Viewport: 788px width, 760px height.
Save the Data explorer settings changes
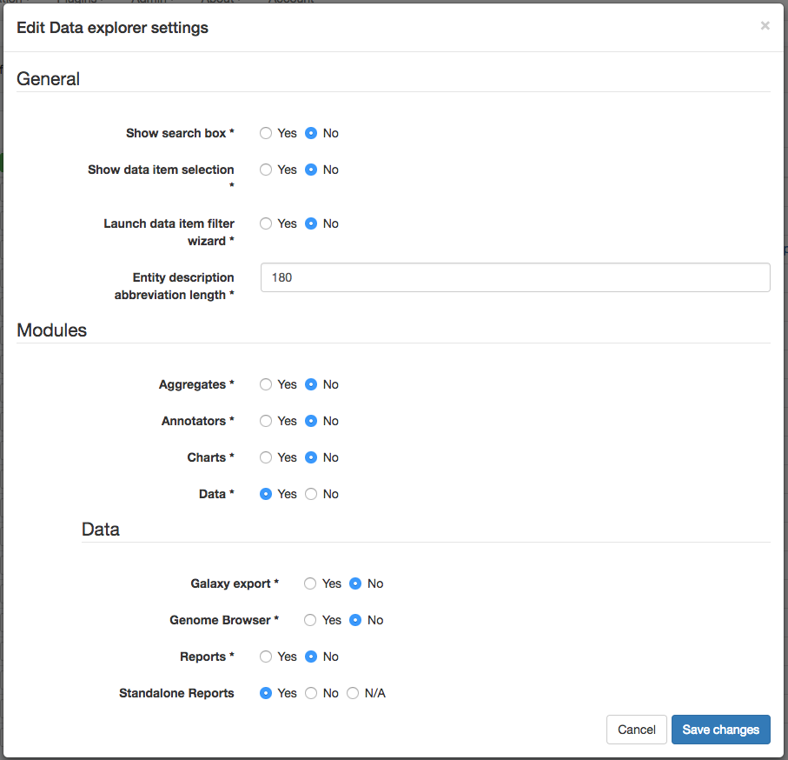(x=720, y=730)
